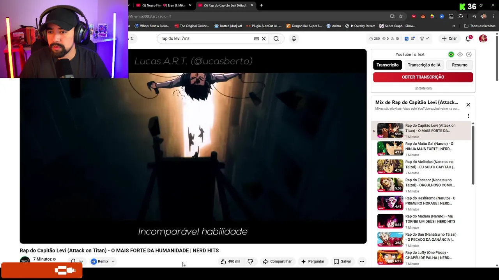
Task: Open Chrome media controls icon
Action: pyautogui.click(x=474, y=16)
